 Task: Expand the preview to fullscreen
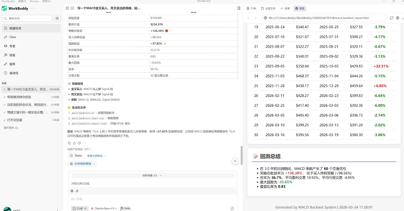(x=404, y=18)
